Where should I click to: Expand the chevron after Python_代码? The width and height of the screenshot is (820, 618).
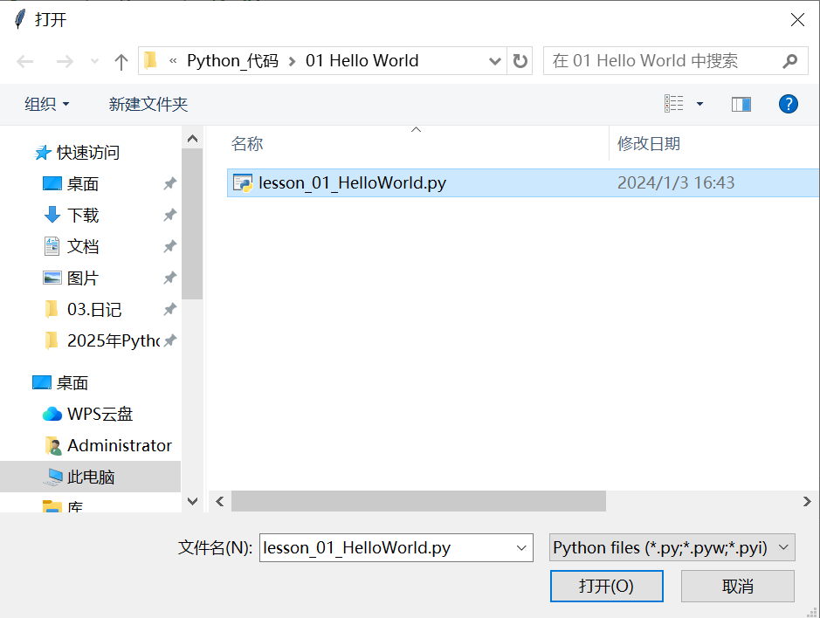click(293, 62)
